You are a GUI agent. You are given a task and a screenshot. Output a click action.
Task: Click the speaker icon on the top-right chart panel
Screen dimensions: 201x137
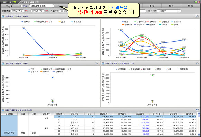197,16
